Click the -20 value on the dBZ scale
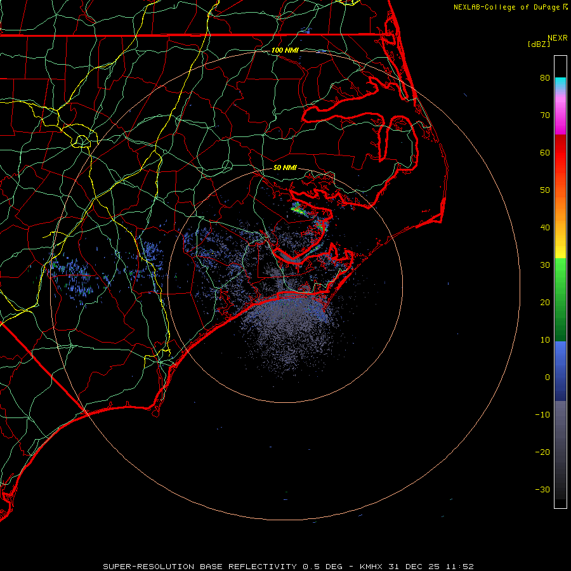Viewport: 571px width, 571px height. (542, 452)
